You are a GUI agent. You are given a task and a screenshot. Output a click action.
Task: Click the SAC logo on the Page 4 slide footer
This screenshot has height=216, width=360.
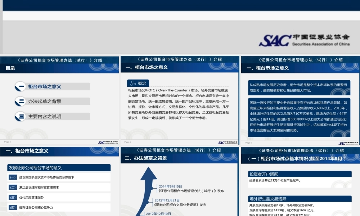228,143
